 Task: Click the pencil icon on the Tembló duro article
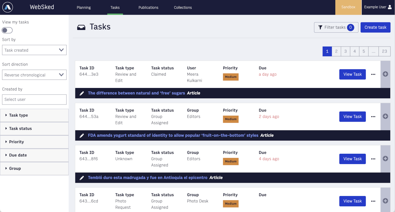82,177
